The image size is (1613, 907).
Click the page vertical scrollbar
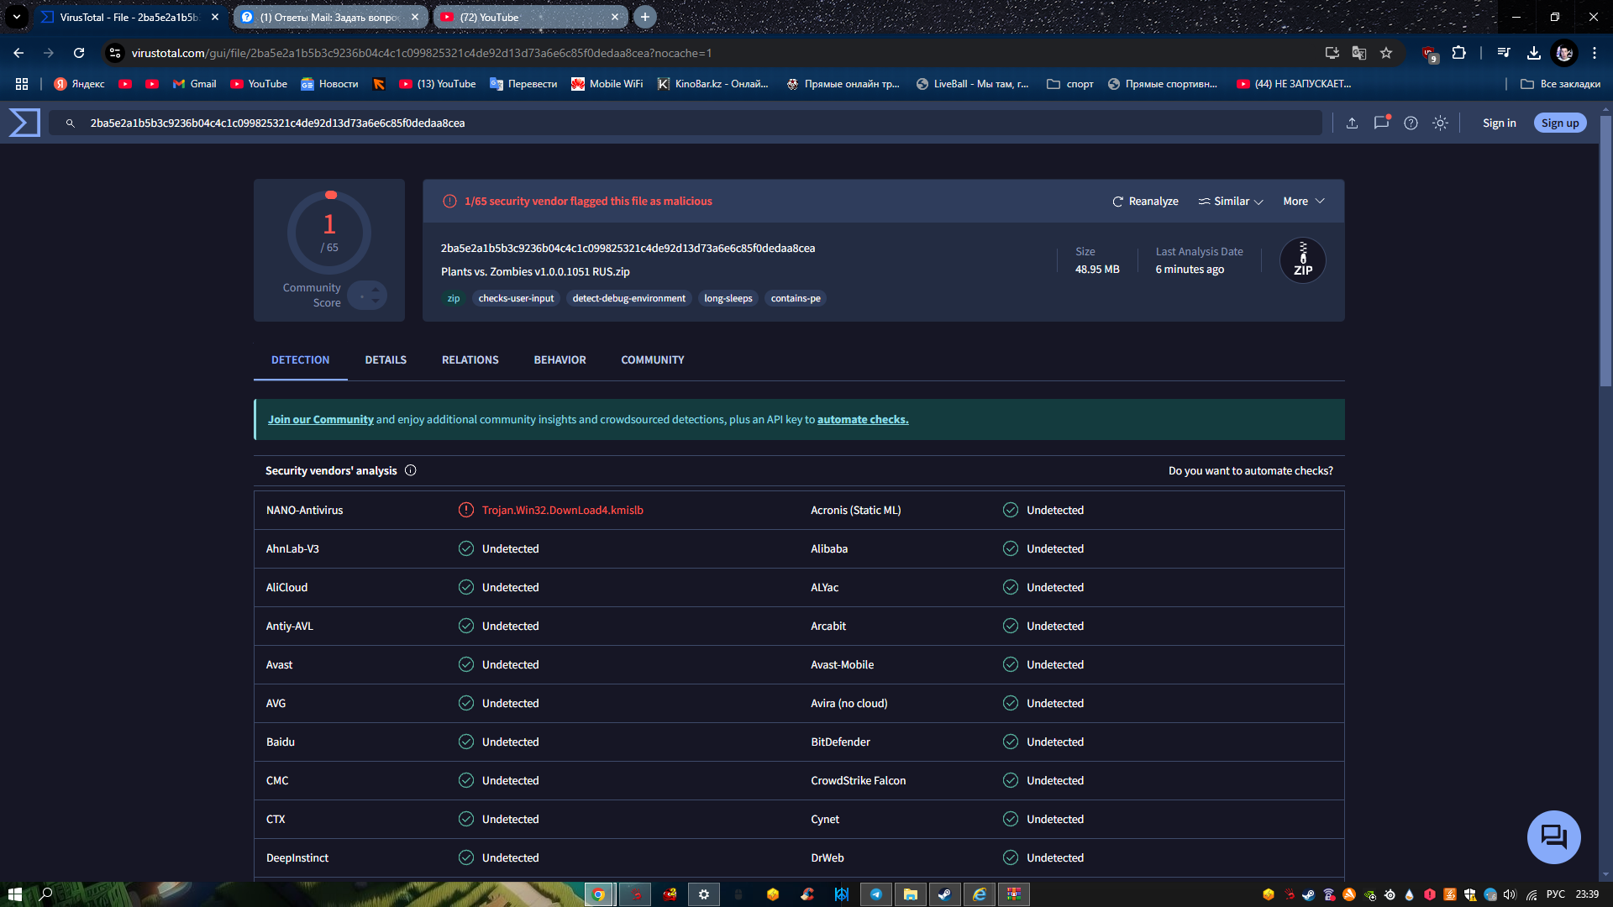[x=1605, y=252]
